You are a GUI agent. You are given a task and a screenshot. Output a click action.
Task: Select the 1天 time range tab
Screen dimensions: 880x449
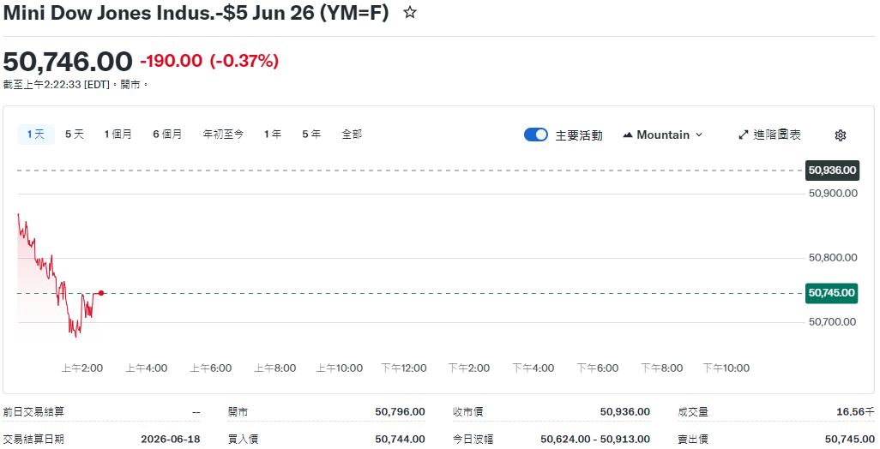tap(36, 135)
